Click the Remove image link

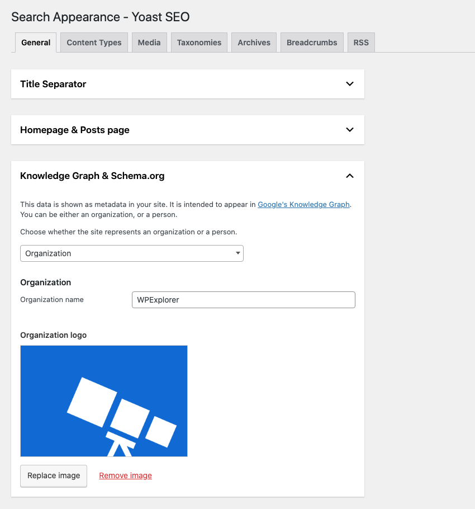[126, 475]
